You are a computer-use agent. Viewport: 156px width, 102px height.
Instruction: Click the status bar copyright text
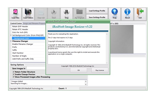(26, 88)
